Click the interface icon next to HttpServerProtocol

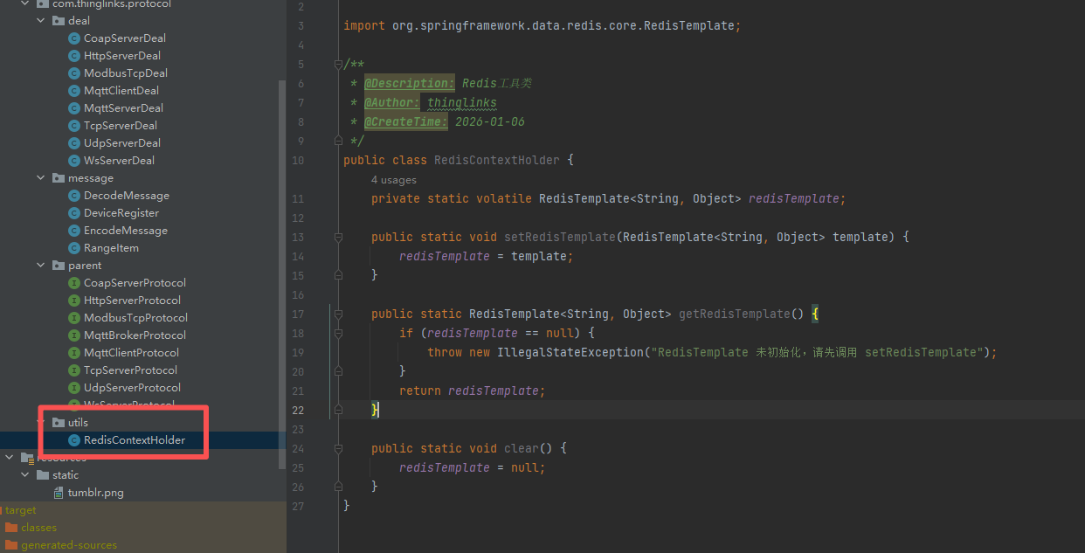click(x=74, y=301)
